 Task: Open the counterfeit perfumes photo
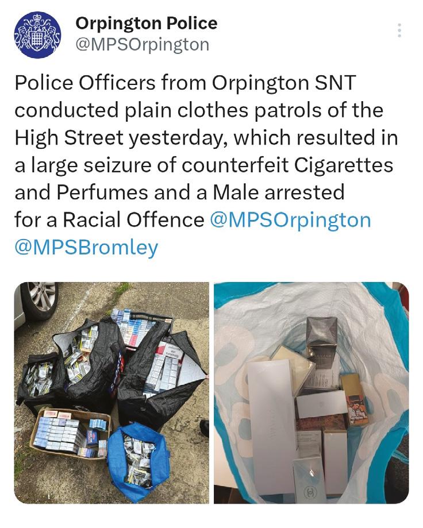(x=311, y=392)
